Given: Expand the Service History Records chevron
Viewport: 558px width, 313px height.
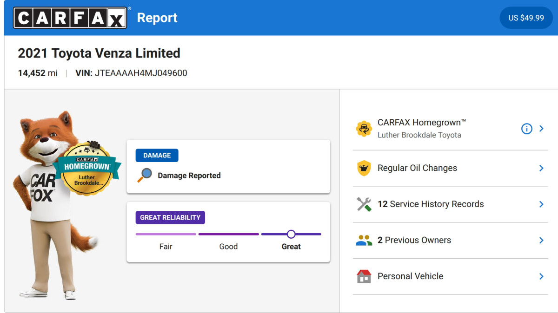Looking at the screenshot, I should [541, 204].
